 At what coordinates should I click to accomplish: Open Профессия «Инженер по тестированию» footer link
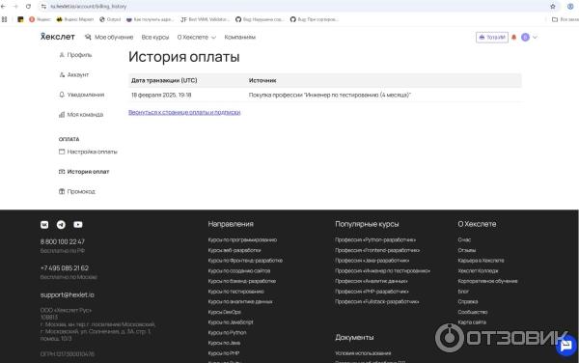(x=382, y=271)
